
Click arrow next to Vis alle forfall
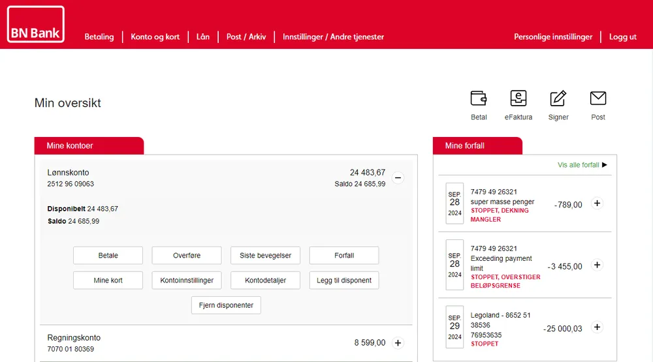click(605, 165)
